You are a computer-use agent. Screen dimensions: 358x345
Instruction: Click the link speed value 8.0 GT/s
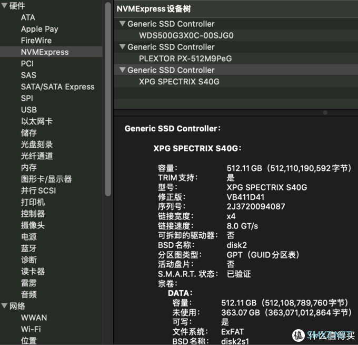click(242, 226)
